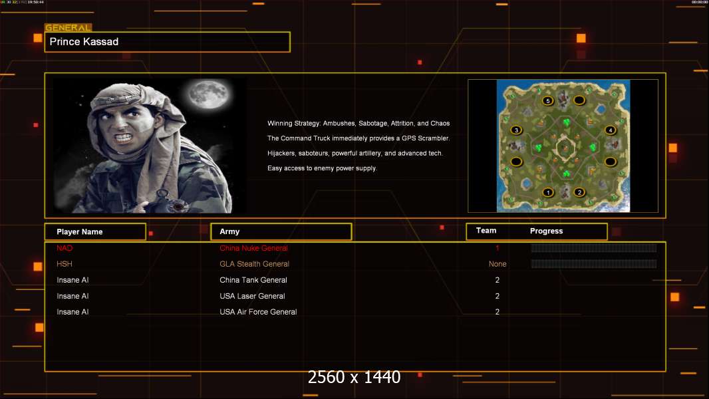Click the USA Air Force General army entry
Image resolution: width=709 pixels, height=399 pixels.
[258, 312]
